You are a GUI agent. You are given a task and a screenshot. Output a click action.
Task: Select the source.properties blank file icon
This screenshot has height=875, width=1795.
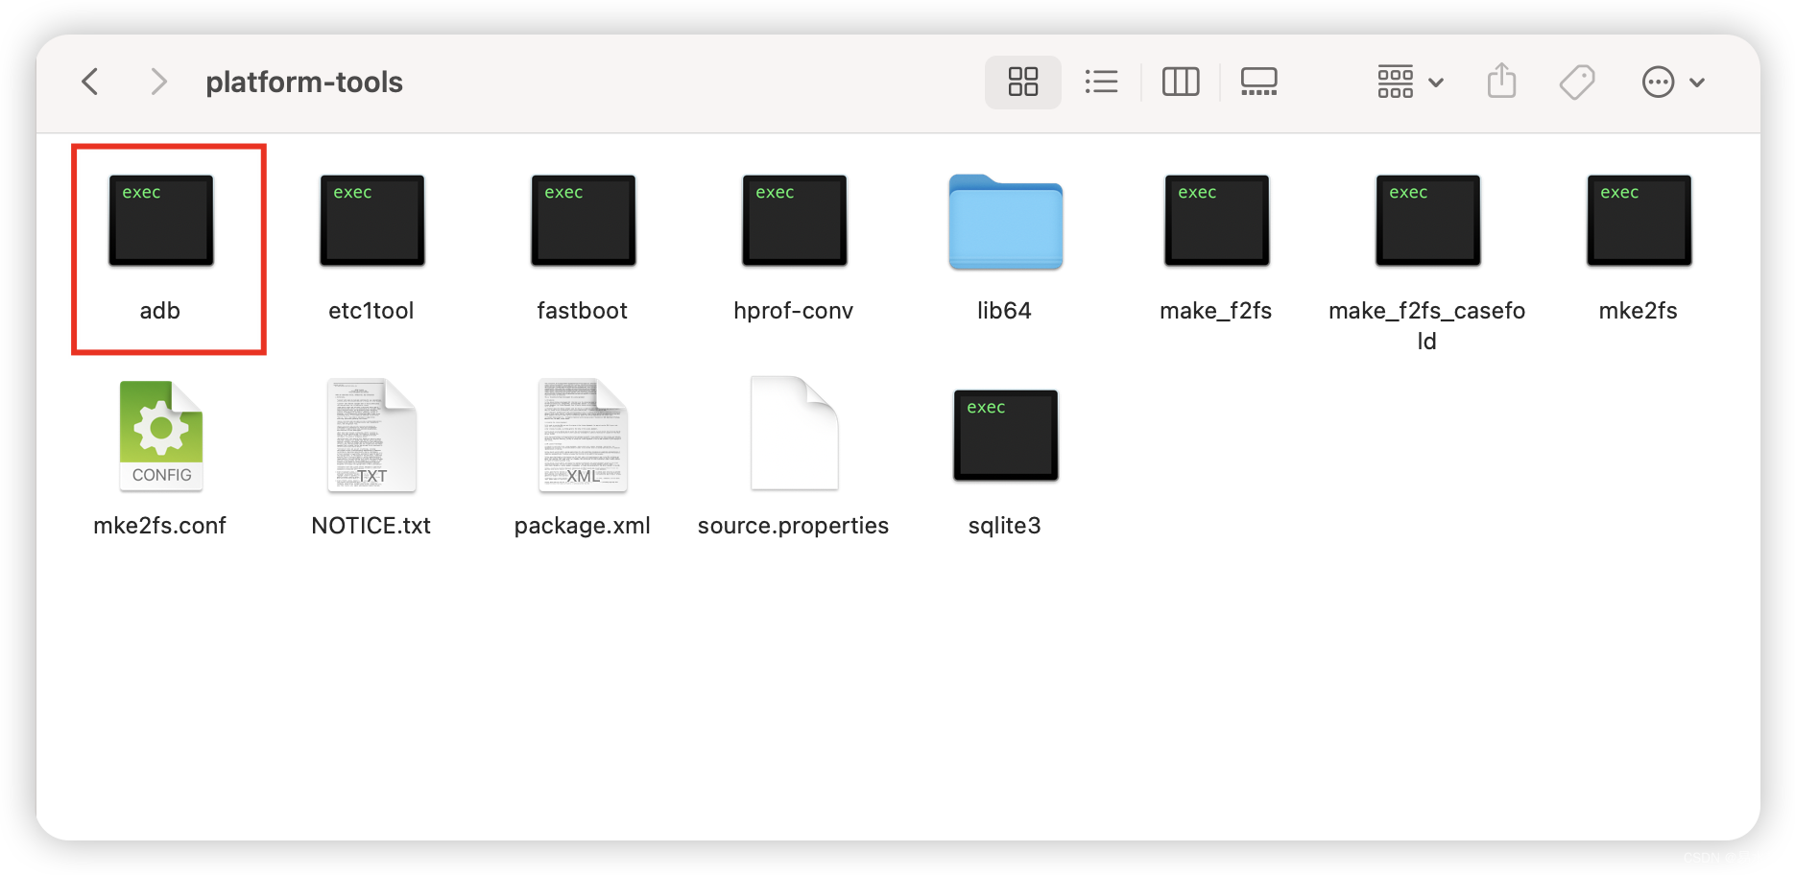click(x=794, y=434)
